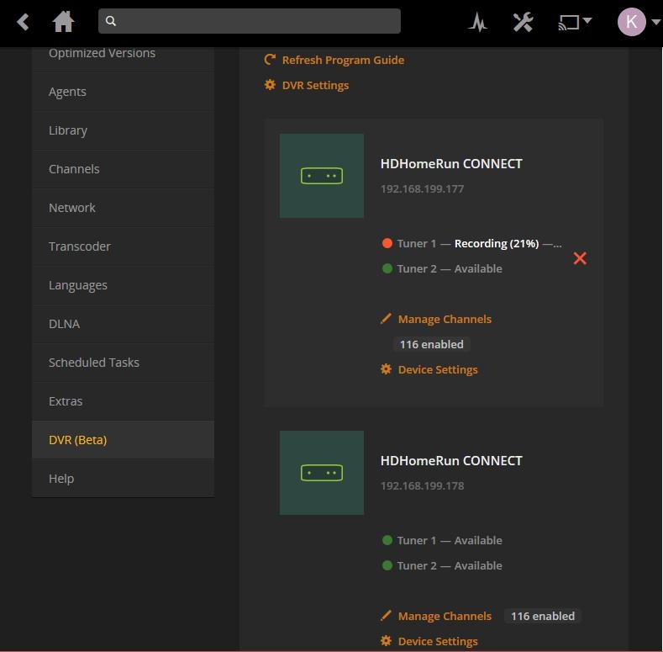Image resolution: width=663 pixels, height=652 pixels.
Task: Select Agents in the settings sidebar
Action: click(123, 92)
